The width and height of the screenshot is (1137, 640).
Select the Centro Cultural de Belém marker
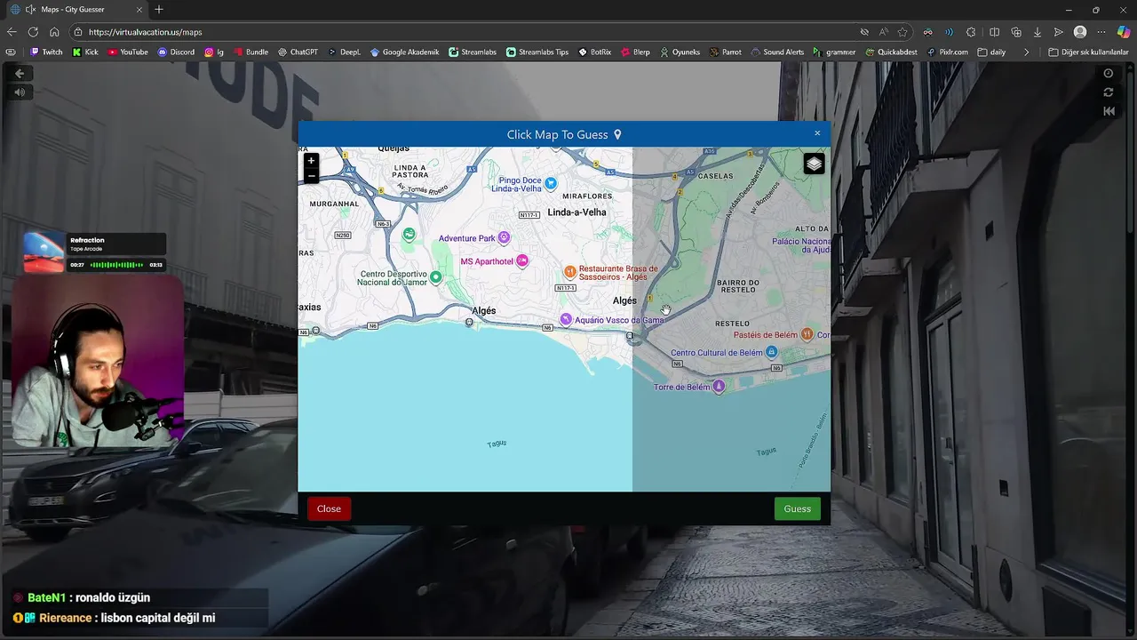coord(772,353)
